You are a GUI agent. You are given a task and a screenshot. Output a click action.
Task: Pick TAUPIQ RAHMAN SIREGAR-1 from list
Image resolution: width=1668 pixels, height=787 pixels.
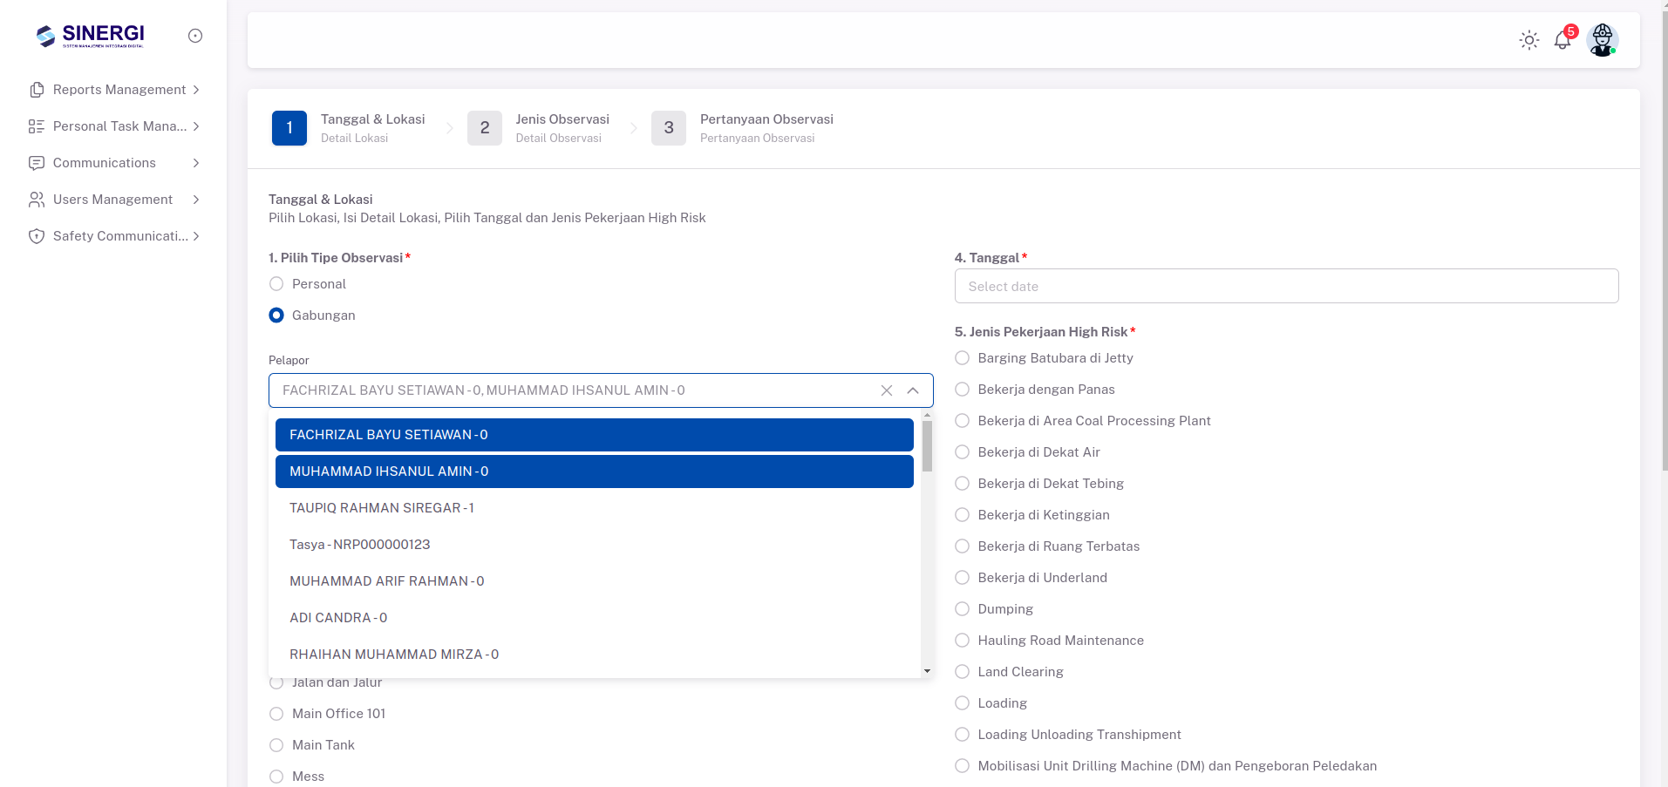595,508
